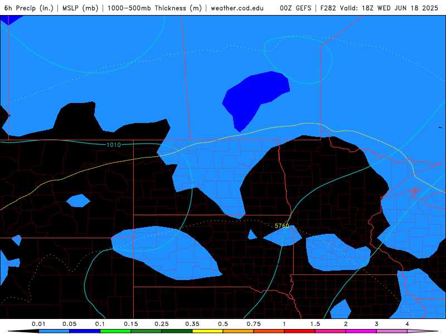Click the 0.75 legend value
This screenshot has width=446, height=334.
tap(254, 324)
